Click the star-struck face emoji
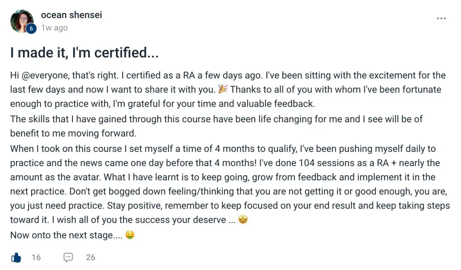Screen dimensions: 461x270 click(243, 221)
